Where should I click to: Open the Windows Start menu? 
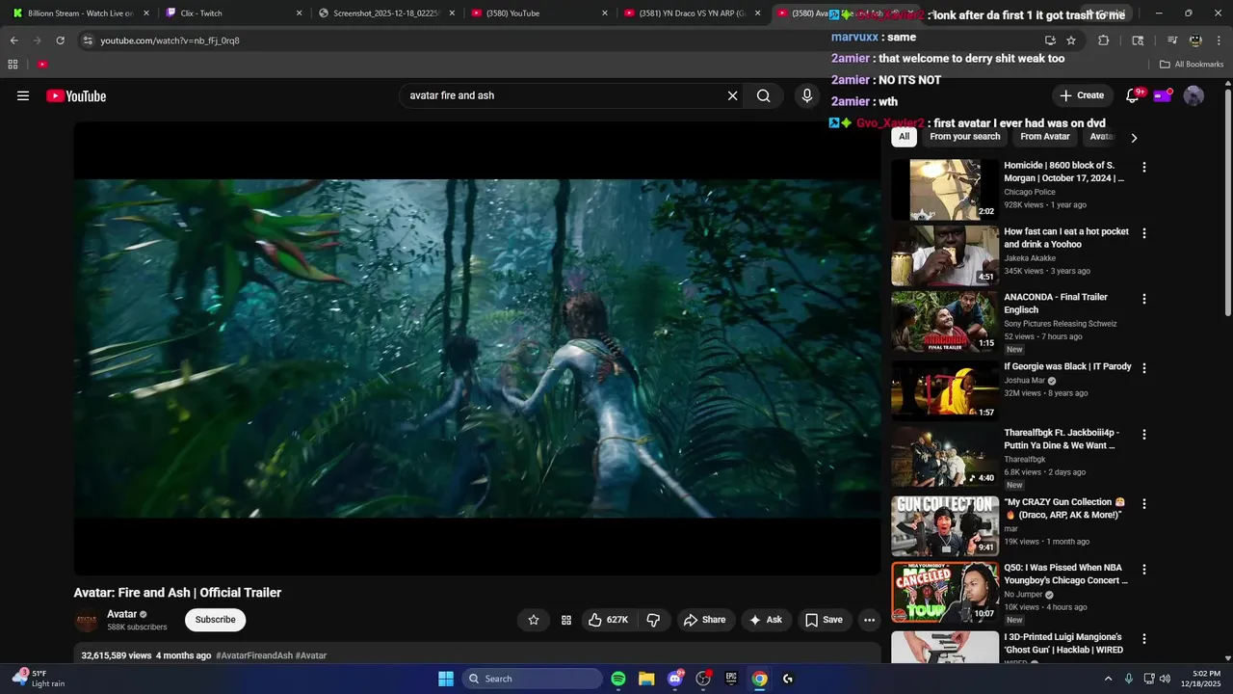point(446,679)
